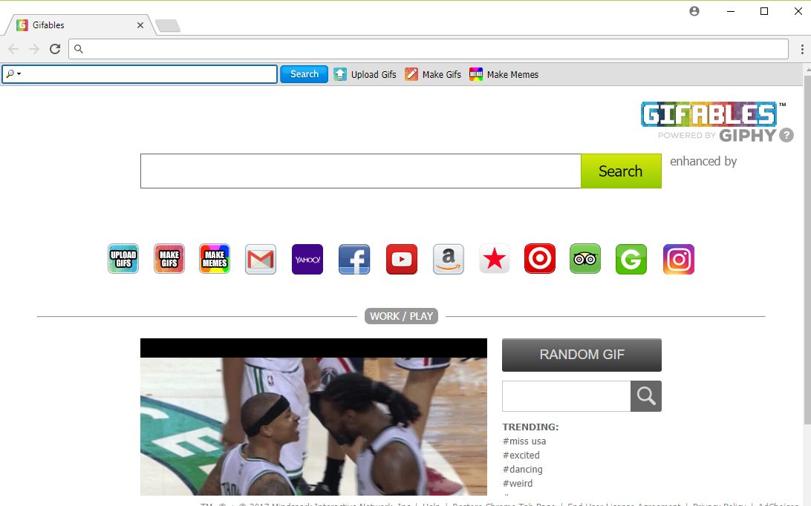Open the Amazon shortcut icon
Screen dimensions: 811x506
tap(449, 259)
